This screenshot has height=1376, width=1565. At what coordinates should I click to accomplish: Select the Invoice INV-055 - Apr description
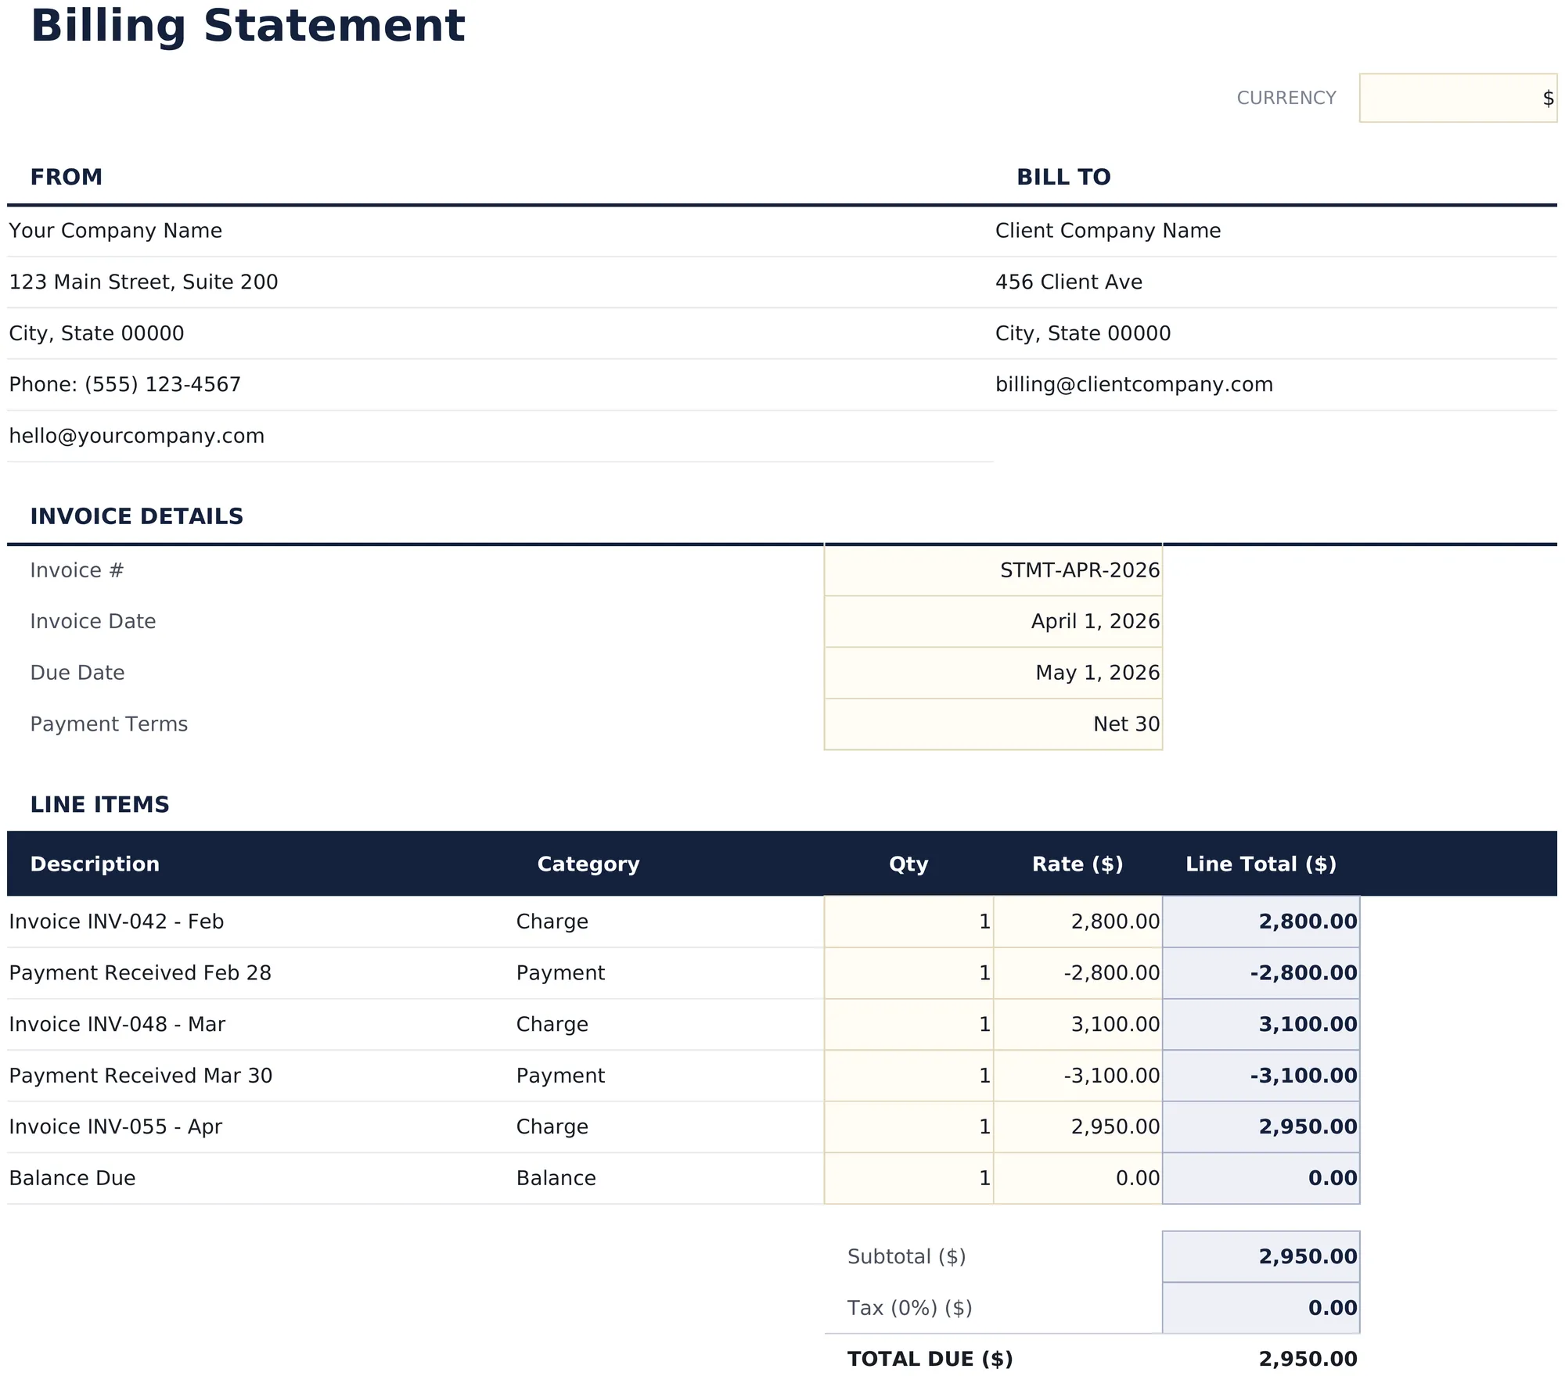261,1126
